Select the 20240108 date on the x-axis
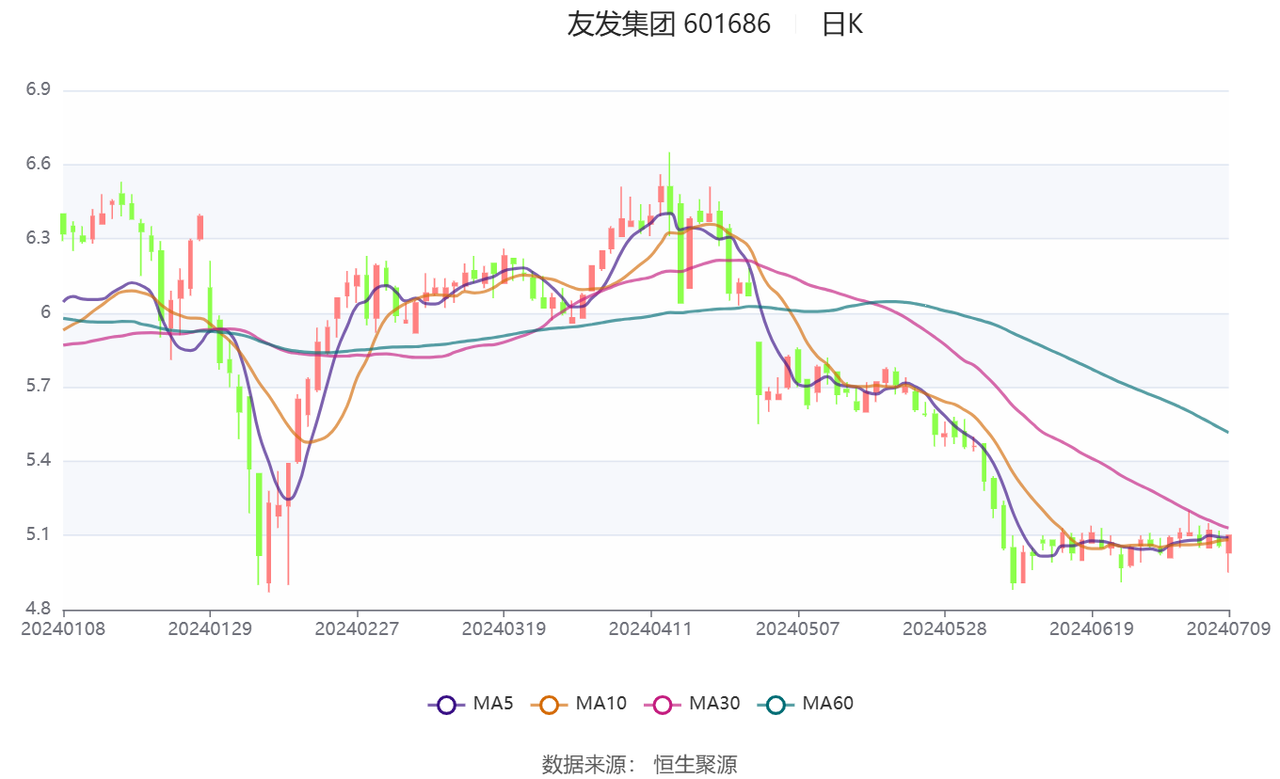This screenshot has width=1280, height=779. [x=63, y=628]
